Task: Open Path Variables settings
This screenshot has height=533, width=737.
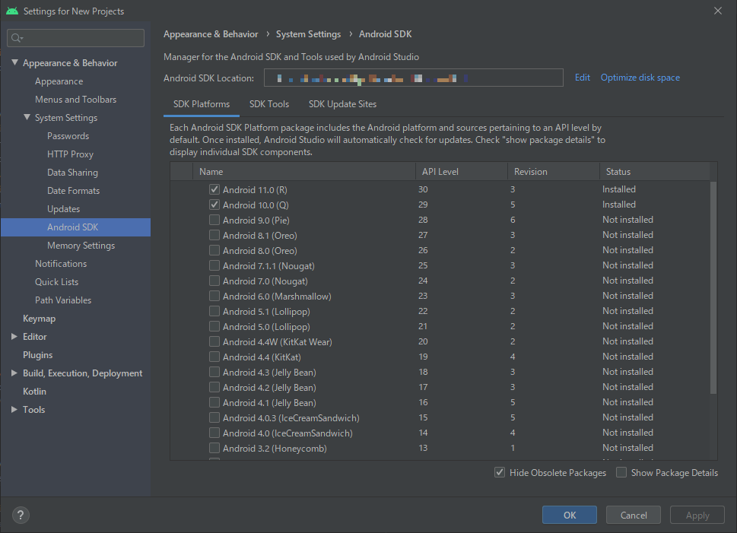Action: (x=63, y=300)
